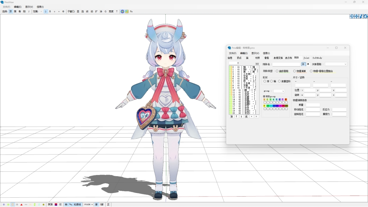
Task: Move rigid body up with up arrow
Action: click(236, 116)
